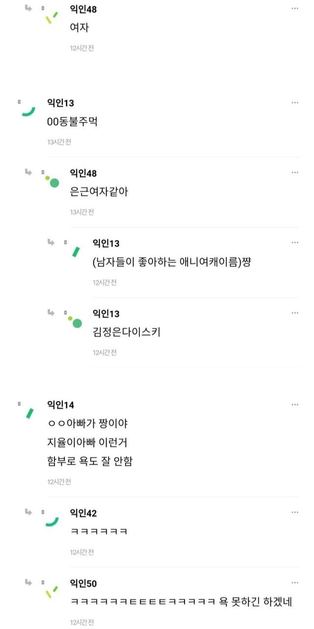
Task: Click the reply arrow icon beside 익인42
Action: pyautogui.click(x=28, y=512)
